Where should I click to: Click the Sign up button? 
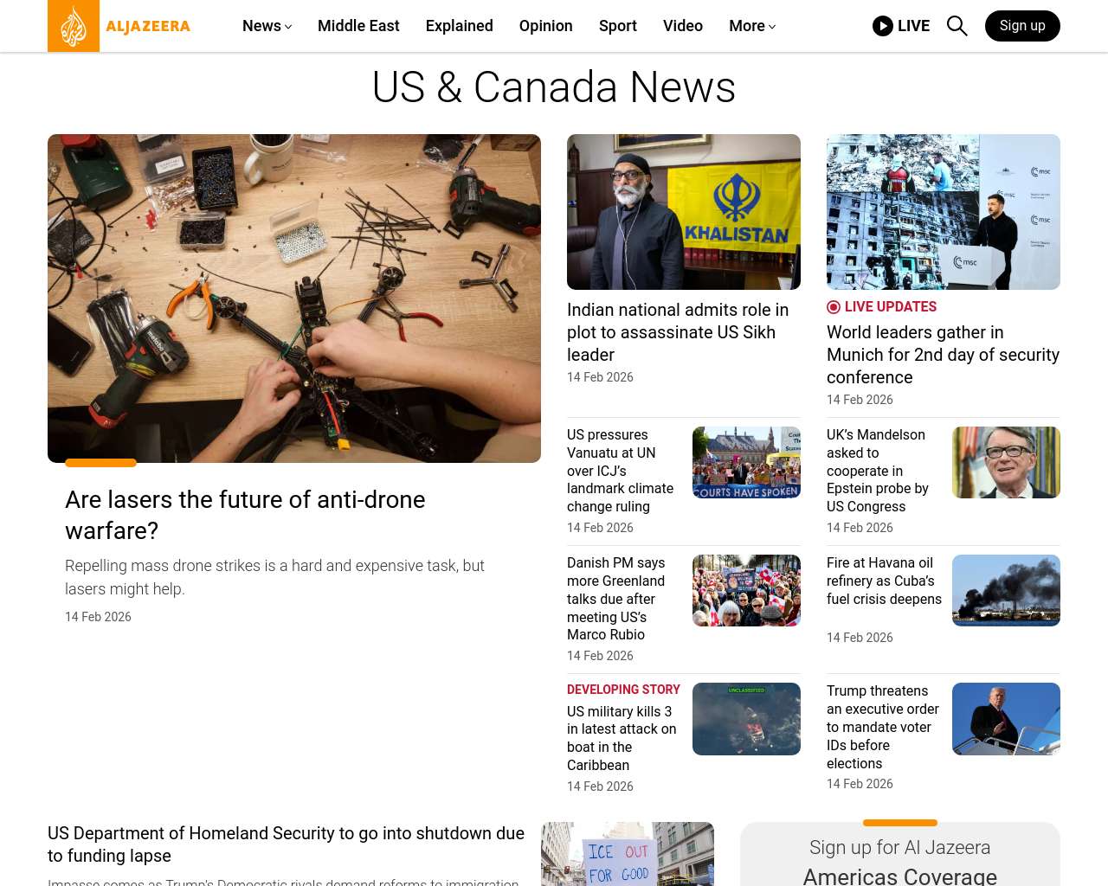point(1022,26)
